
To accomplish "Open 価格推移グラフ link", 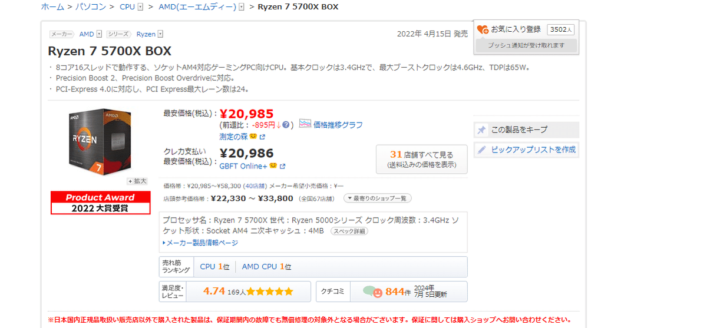I will (338, 125).
